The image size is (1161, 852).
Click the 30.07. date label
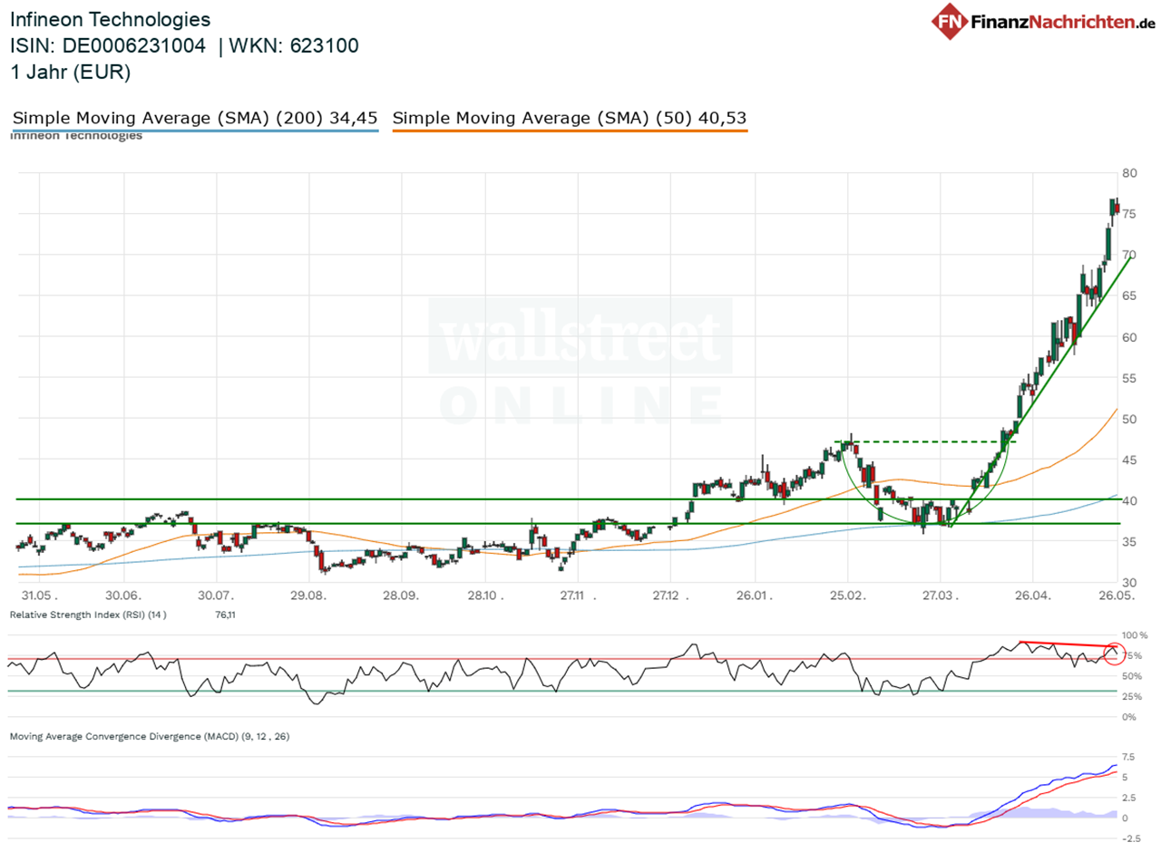pyautogui.click(x=216, y=596)
